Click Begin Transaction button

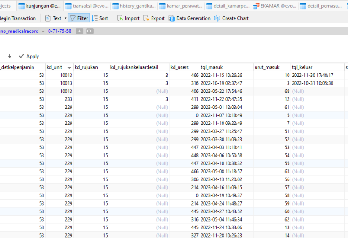coord(17,18)
